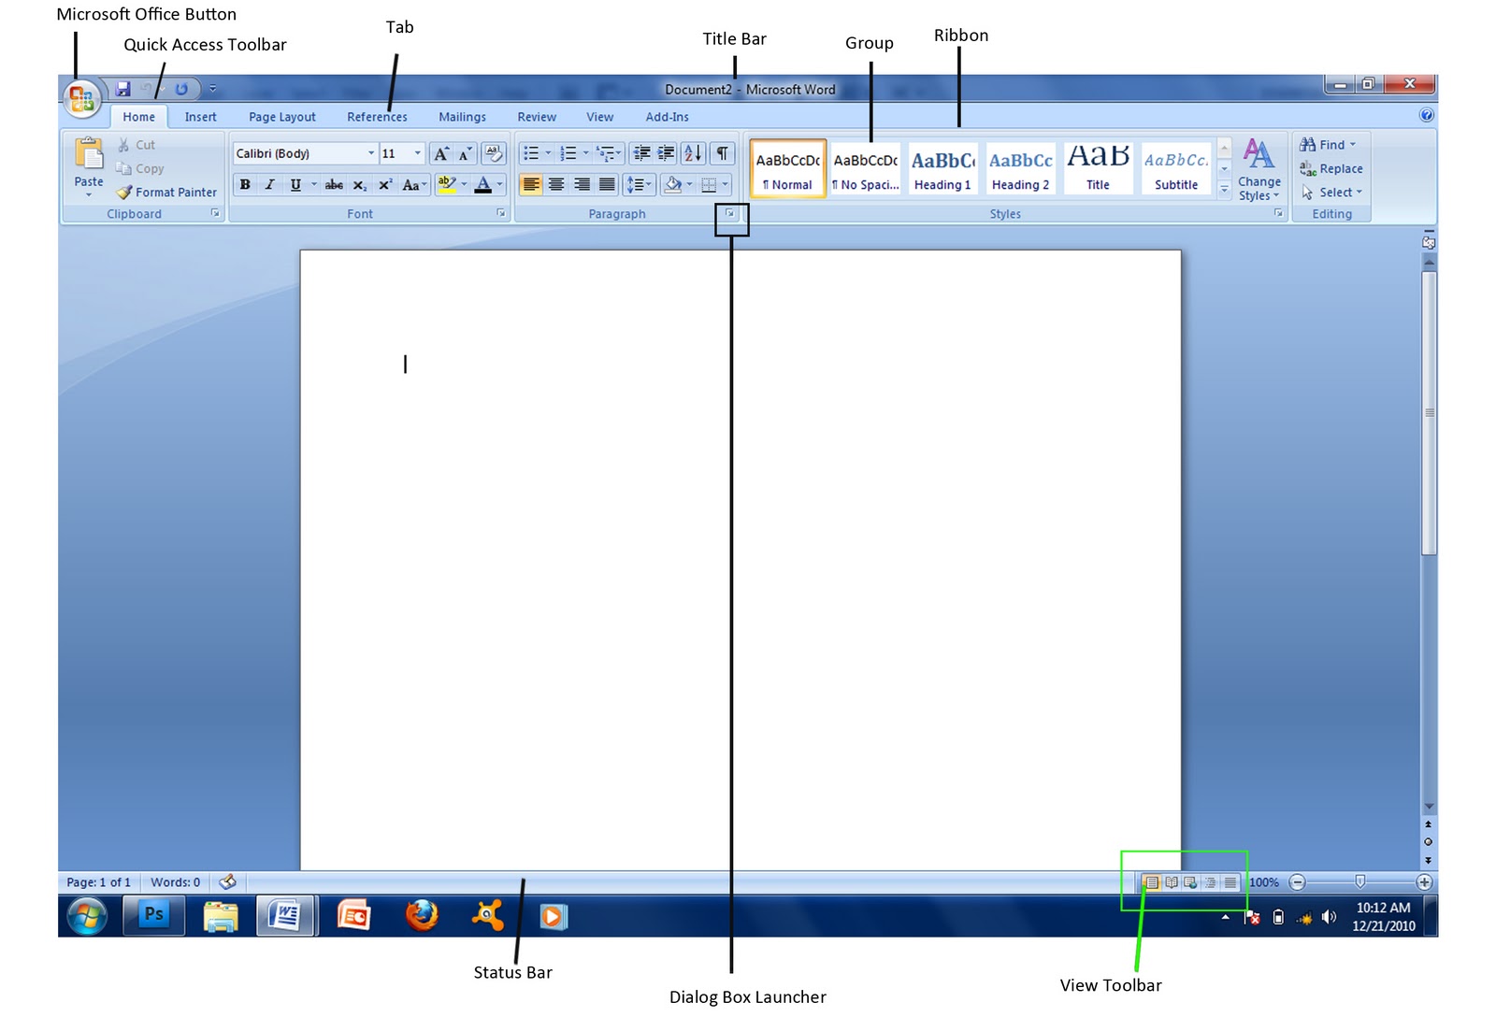Open Word Help question mark icon
This screenshot has height=1031, width=1496.
click(x=1426, y=115)
